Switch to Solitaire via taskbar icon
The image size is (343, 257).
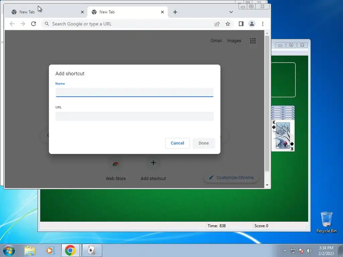point(92,250)
